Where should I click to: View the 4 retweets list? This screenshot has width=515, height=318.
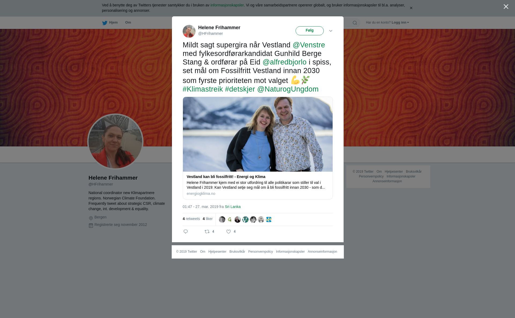click(x=191, y=219)
